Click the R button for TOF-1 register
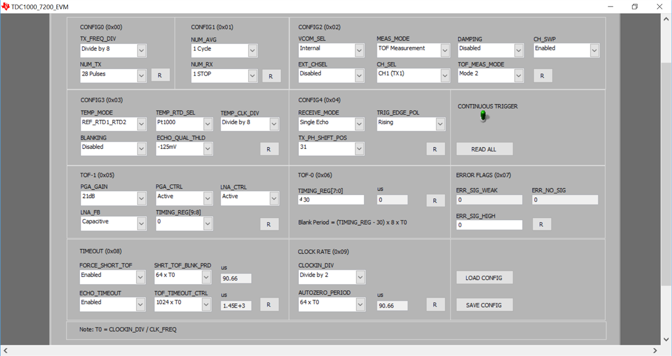 coord(269,224)
